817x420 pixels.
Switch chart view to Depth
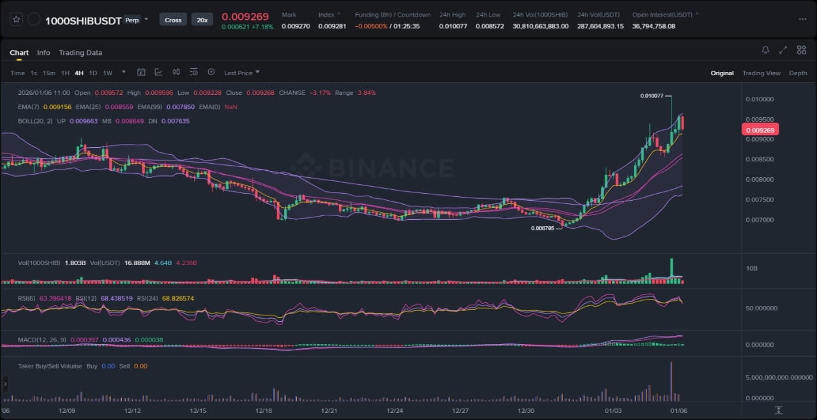(x=798, y=73)
